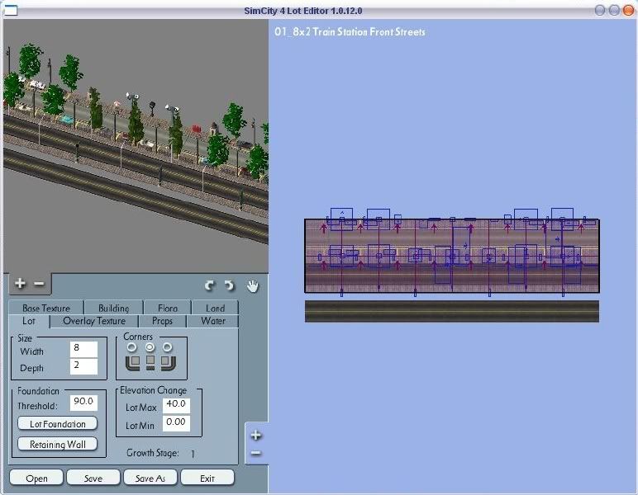Click the straight middle corner shape icon
Image resolution: width=638 pixels, height=495 pixels.
150,362
